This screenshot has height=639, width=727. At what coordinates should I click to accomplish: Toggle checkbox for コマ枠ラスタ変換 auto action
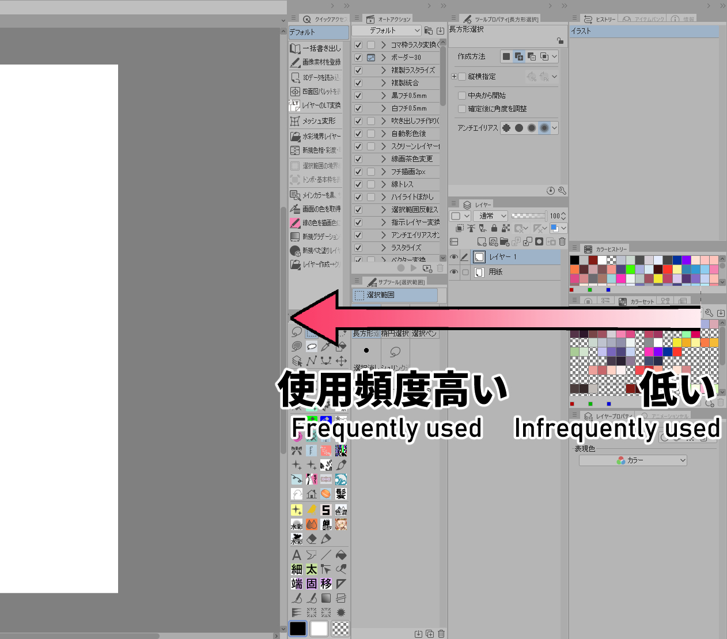point(358,45)
